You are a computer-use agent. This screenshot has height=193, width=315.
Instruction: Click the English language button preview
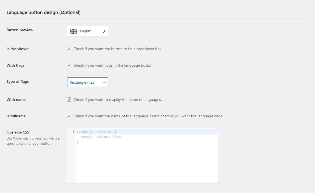point(87,31)
